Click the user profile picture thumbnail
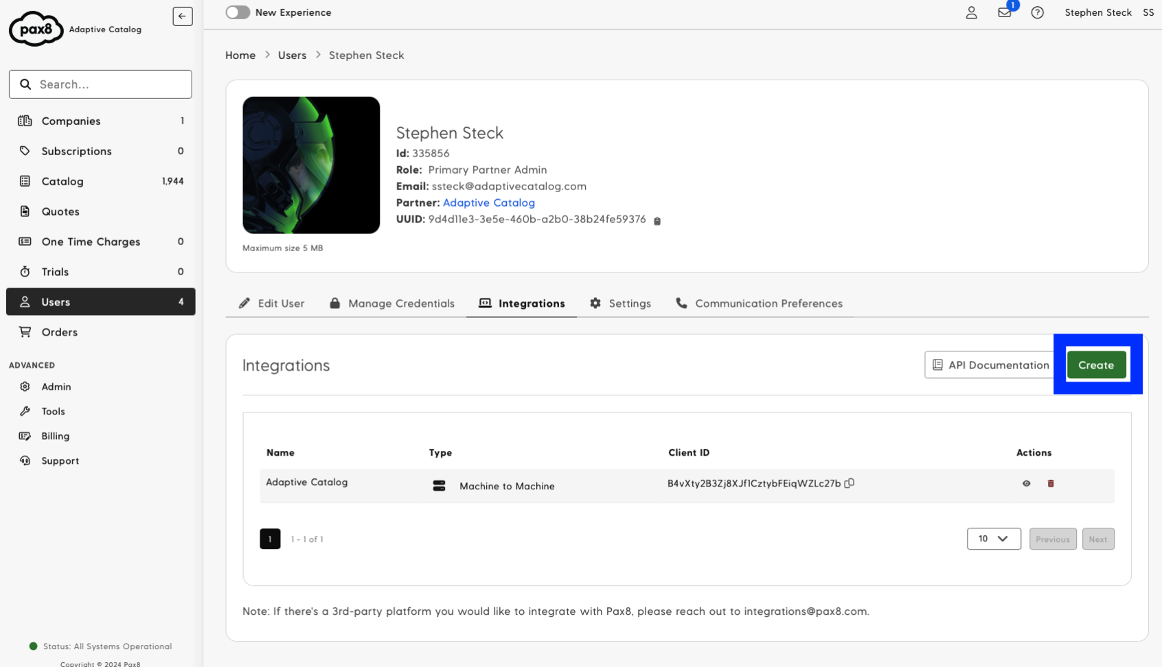Viewport: 1162px width, 667px height. (x=311, y=165)
